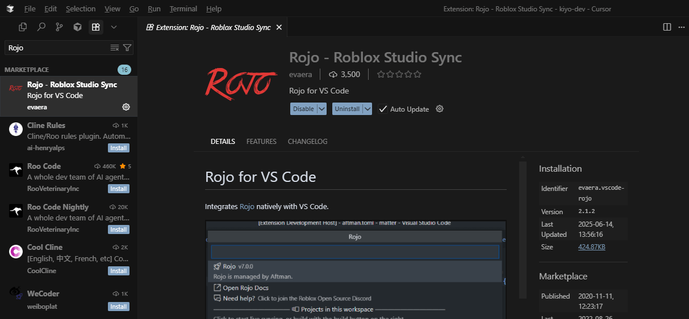Open the Search view icon
The width and height of the screenshot is (689, 319).
(x=41, y=27)
